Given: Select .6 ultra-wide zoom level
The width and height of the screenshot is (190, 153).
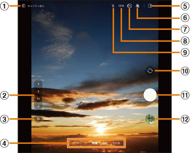Looking at the screenshot, I should click(x=38, y=106).
